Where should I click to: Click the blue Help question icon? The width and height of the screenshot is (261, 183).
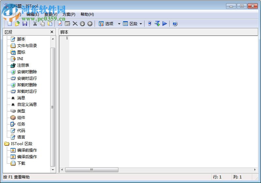pyautogui.click(x=175, y=24)
